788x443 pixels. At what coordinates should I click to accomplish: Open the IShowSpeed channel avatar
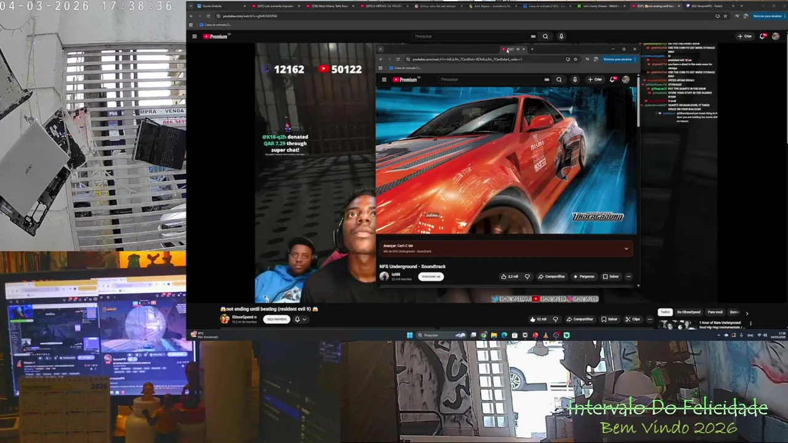pyautogui.click(x=225, y=319)
